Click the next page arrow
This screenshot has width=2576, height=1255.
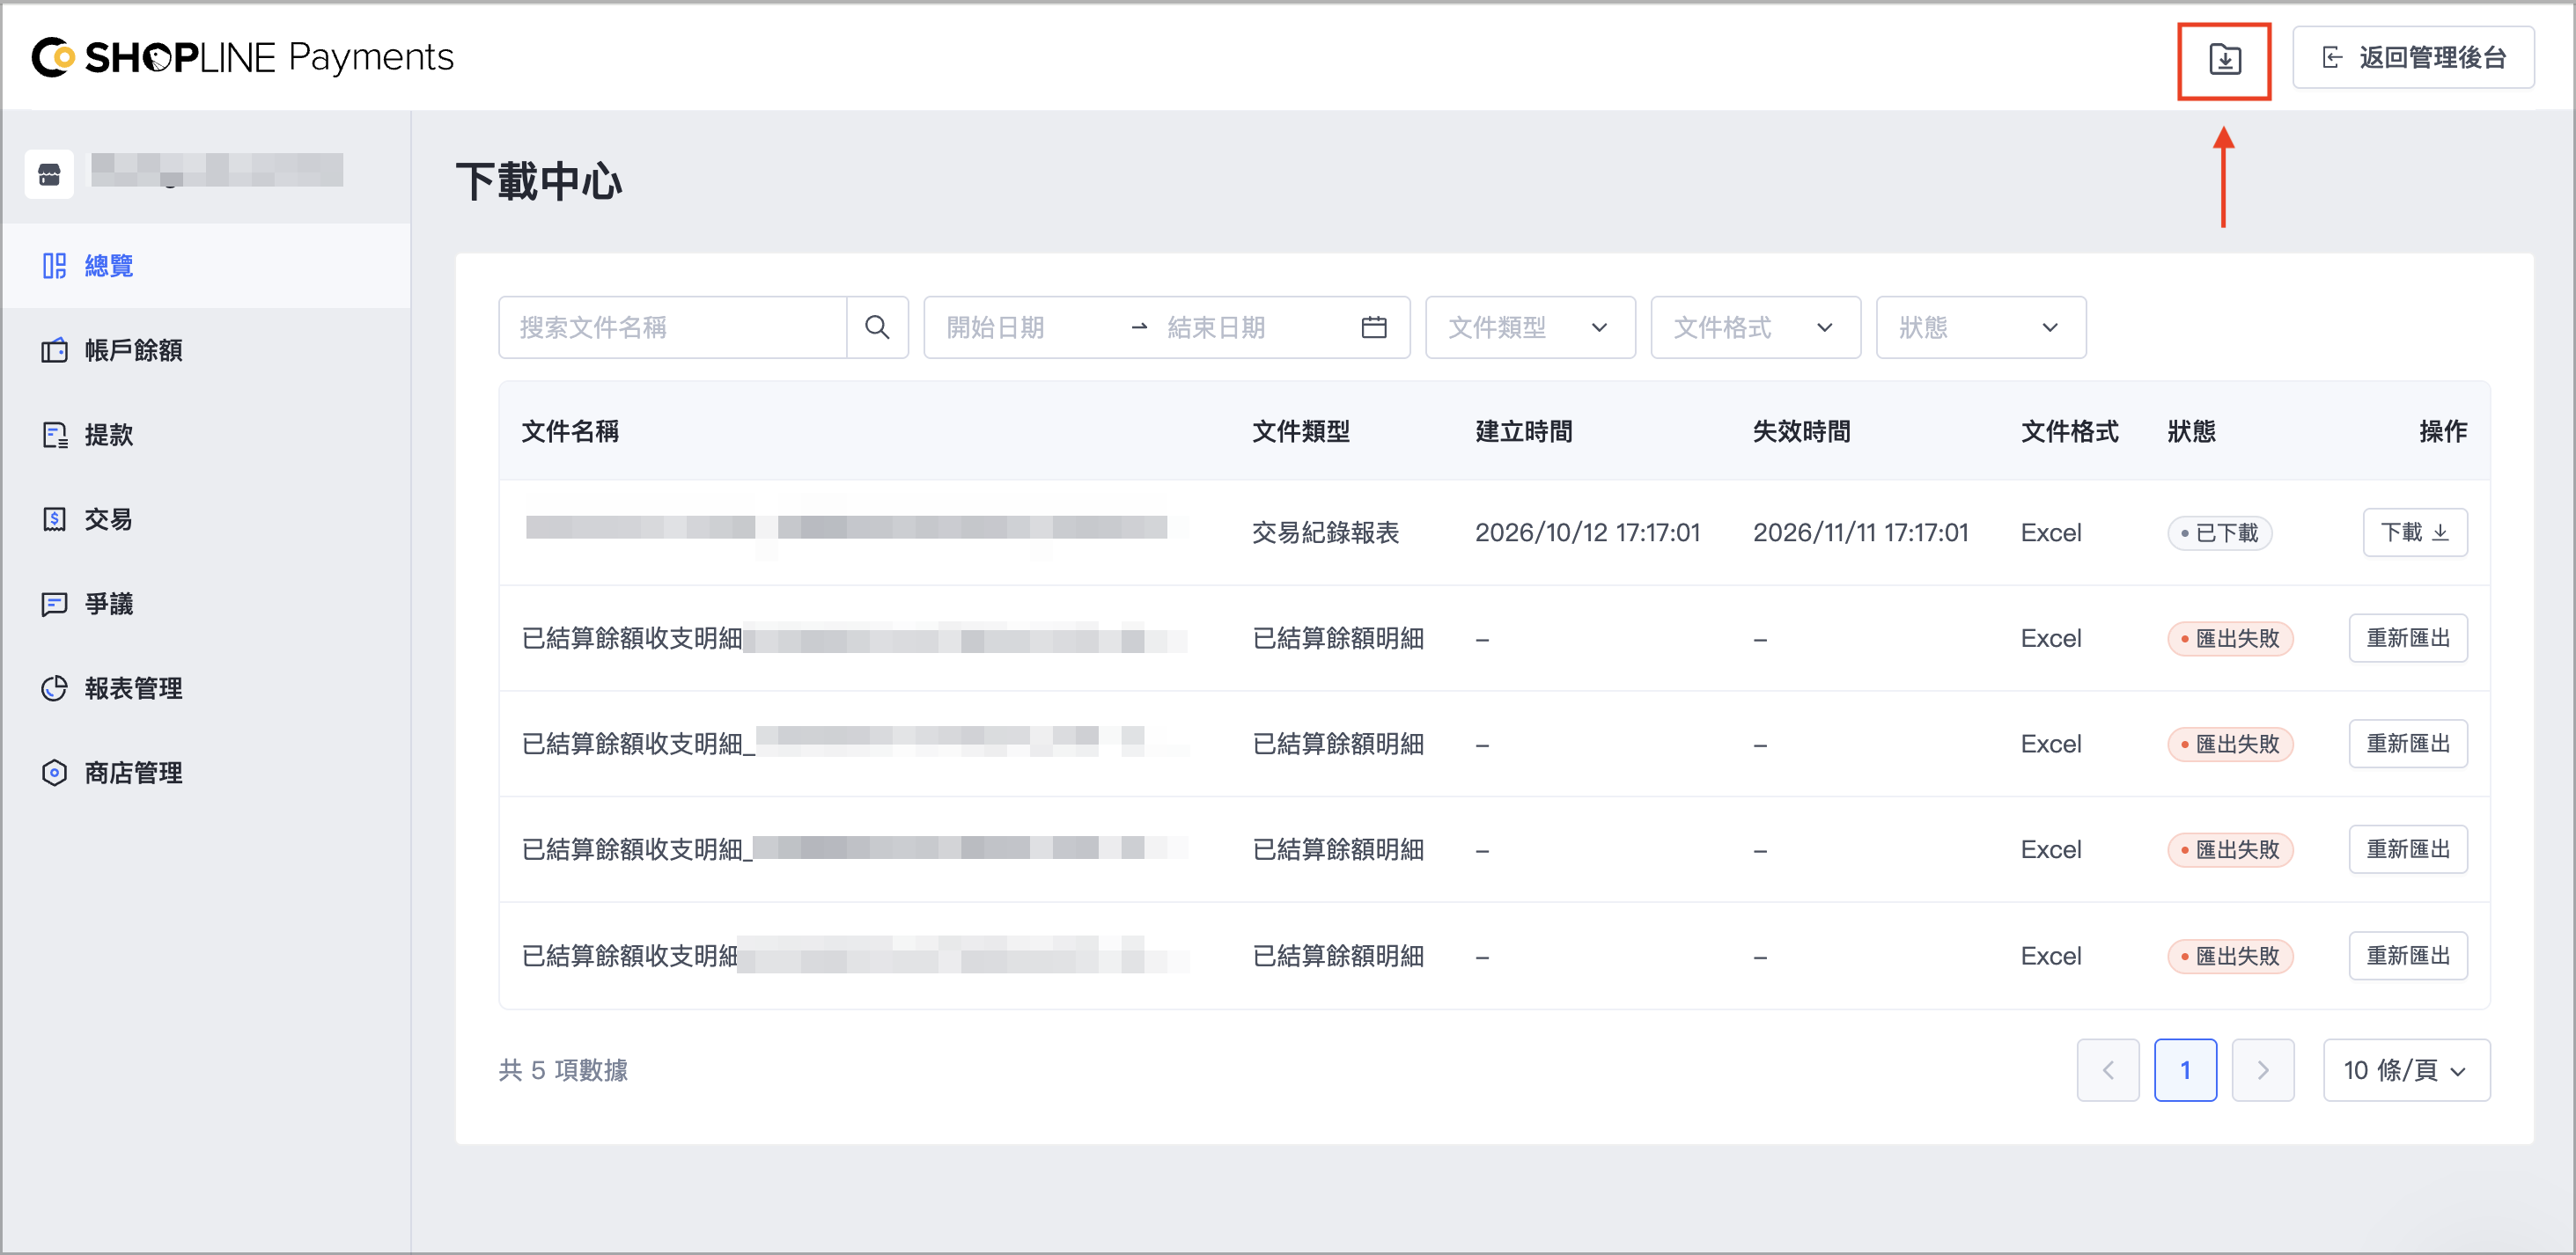point(2262,1070)
